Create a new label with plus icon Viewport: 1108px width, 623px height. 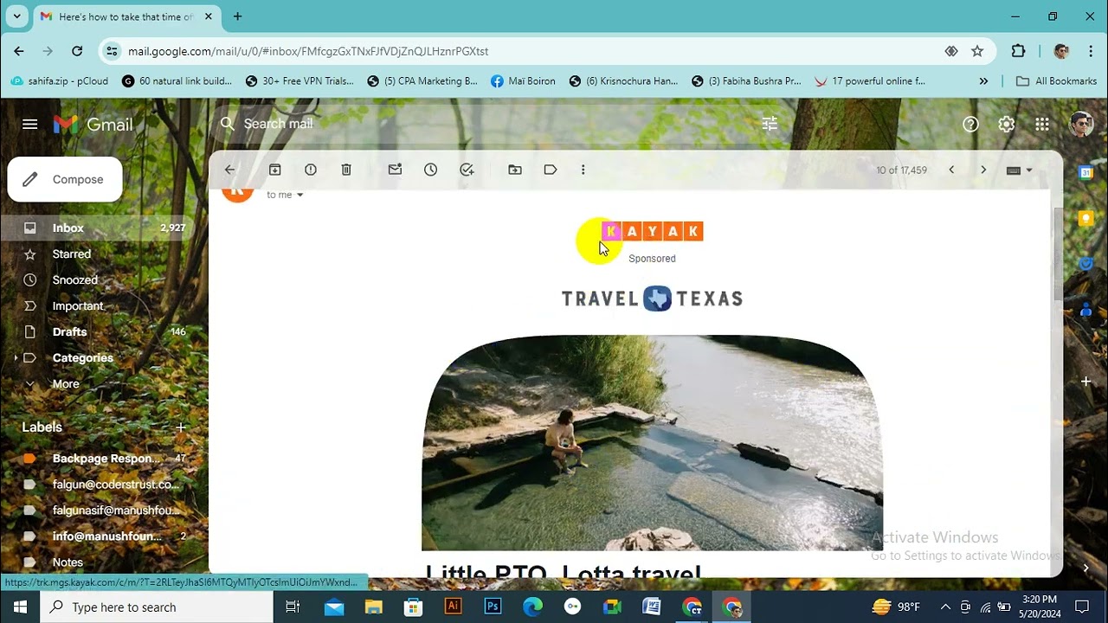point(181,427)
